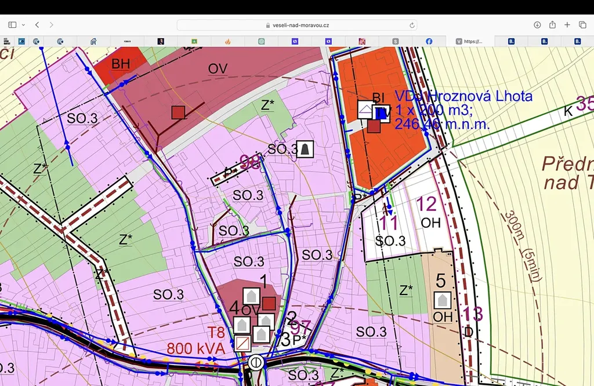Open the Share menu
594x386 pixels.
coord(552,25)
